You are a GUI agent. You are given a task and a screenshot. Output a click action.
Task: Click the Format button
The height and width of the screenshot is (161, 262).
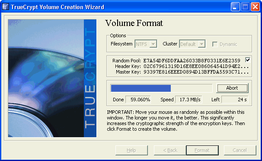click(202, 150)
